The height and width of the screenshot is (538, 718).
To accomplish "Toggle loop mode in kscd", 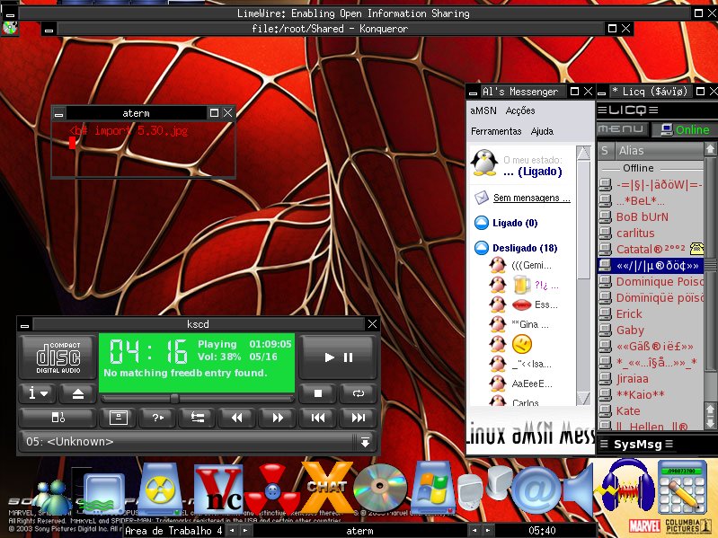I will click(x=358, y=393).
